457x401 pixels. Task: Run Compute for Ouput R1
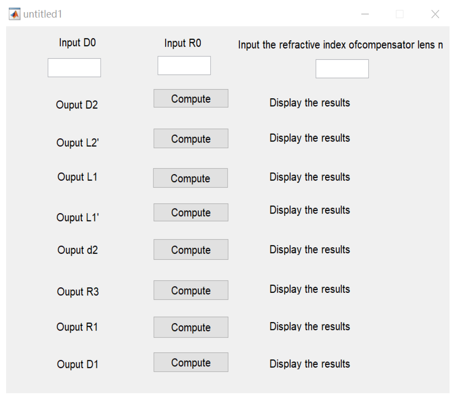pyautogui.click(x=191, y=327)
